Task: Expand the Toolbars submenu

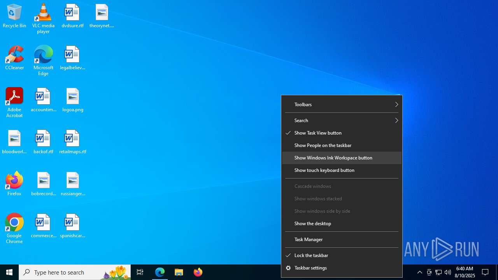Action: 342,105
